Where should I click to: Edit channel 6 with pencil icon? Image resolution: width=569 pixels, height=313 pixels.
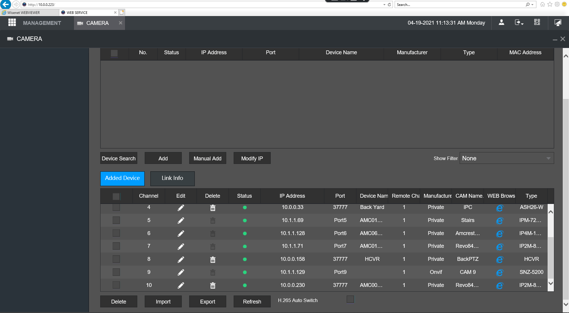(181, 234)
